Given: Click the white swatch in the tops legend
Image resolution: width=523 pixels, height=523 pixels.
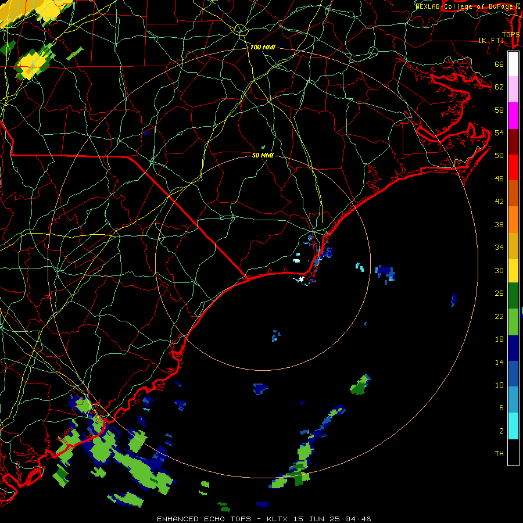Looking at the screenshot, I should (x=513, y=64).
